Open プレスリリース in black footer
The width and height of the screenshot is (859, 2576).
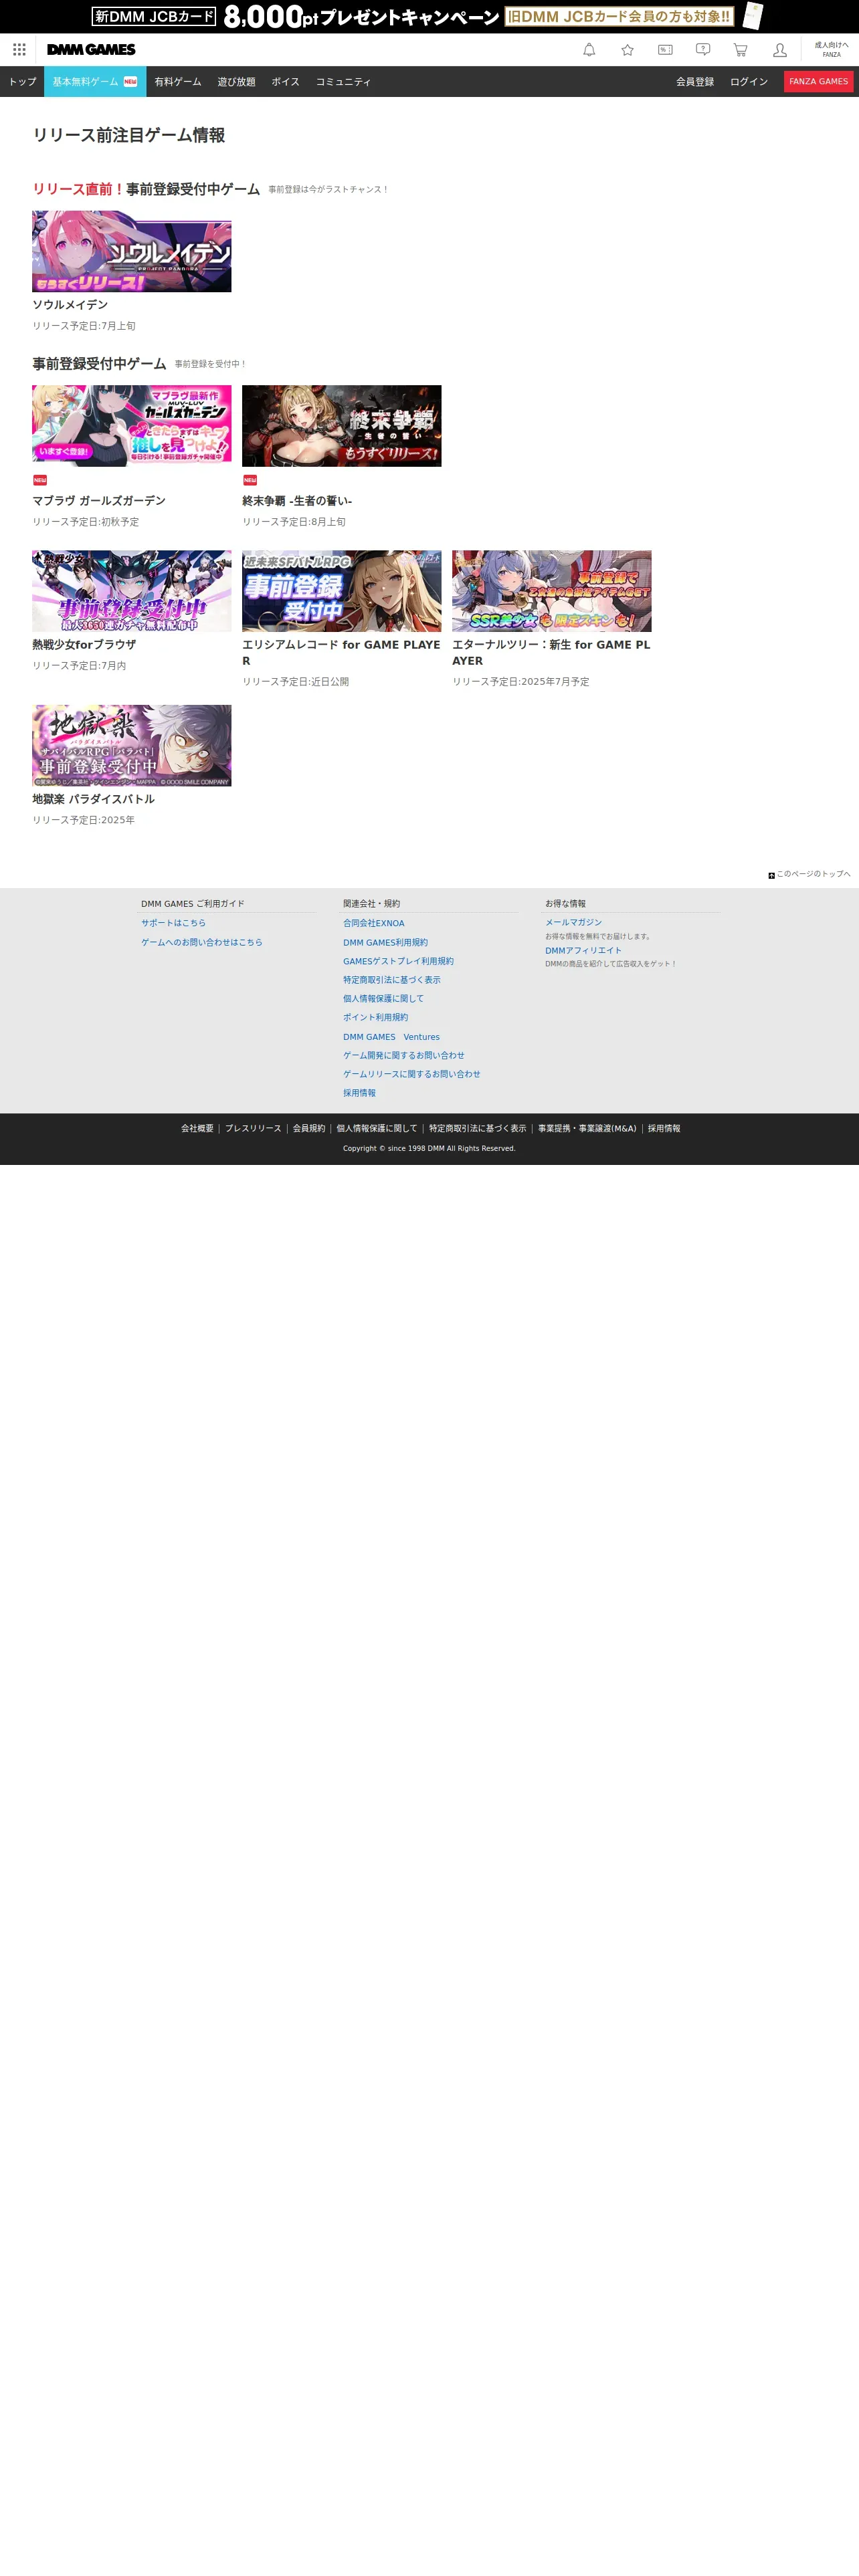coord(253,1128)
